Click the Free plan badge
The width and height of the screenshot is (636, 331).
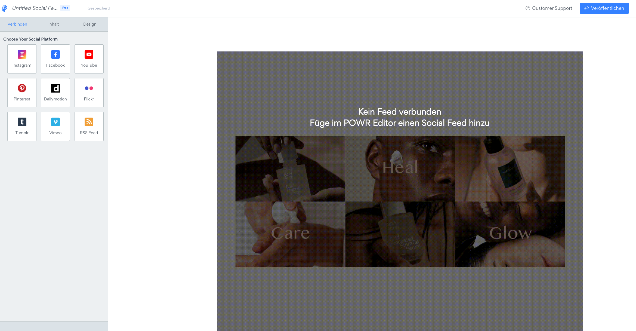pyautogui.click(x=65, y=8)
